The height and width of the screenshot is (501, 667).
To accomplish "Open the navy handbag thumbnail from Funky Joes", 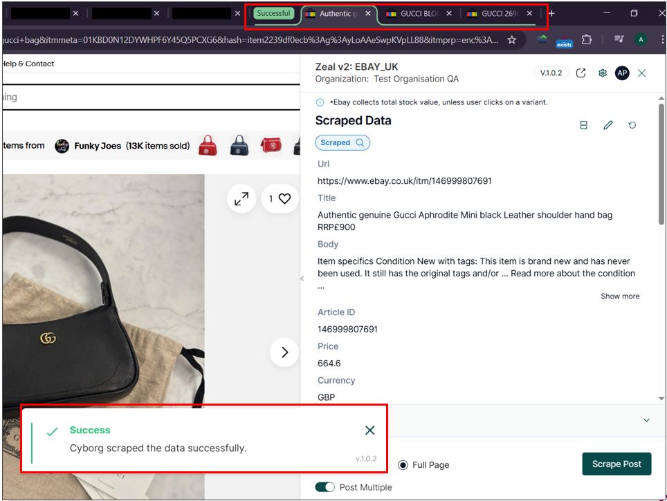I will click(x=239, y=145).
